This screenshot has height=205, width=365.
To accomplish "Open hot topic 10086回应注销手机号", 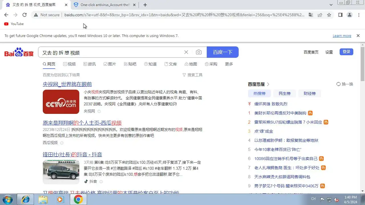I will pyautogui.click(x=286, y=159).
